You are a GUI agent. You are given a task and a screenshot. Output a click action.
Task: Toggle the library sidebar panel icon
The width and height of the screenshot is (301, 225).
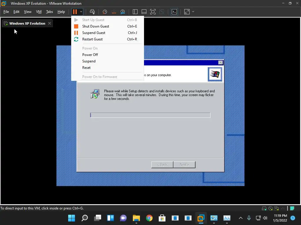[135, 12]
